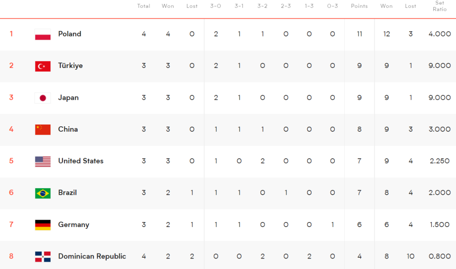The image size is (456, 269).
Task: Click Poland's set ratio value 4.000
Action: [x=440, y=34]
